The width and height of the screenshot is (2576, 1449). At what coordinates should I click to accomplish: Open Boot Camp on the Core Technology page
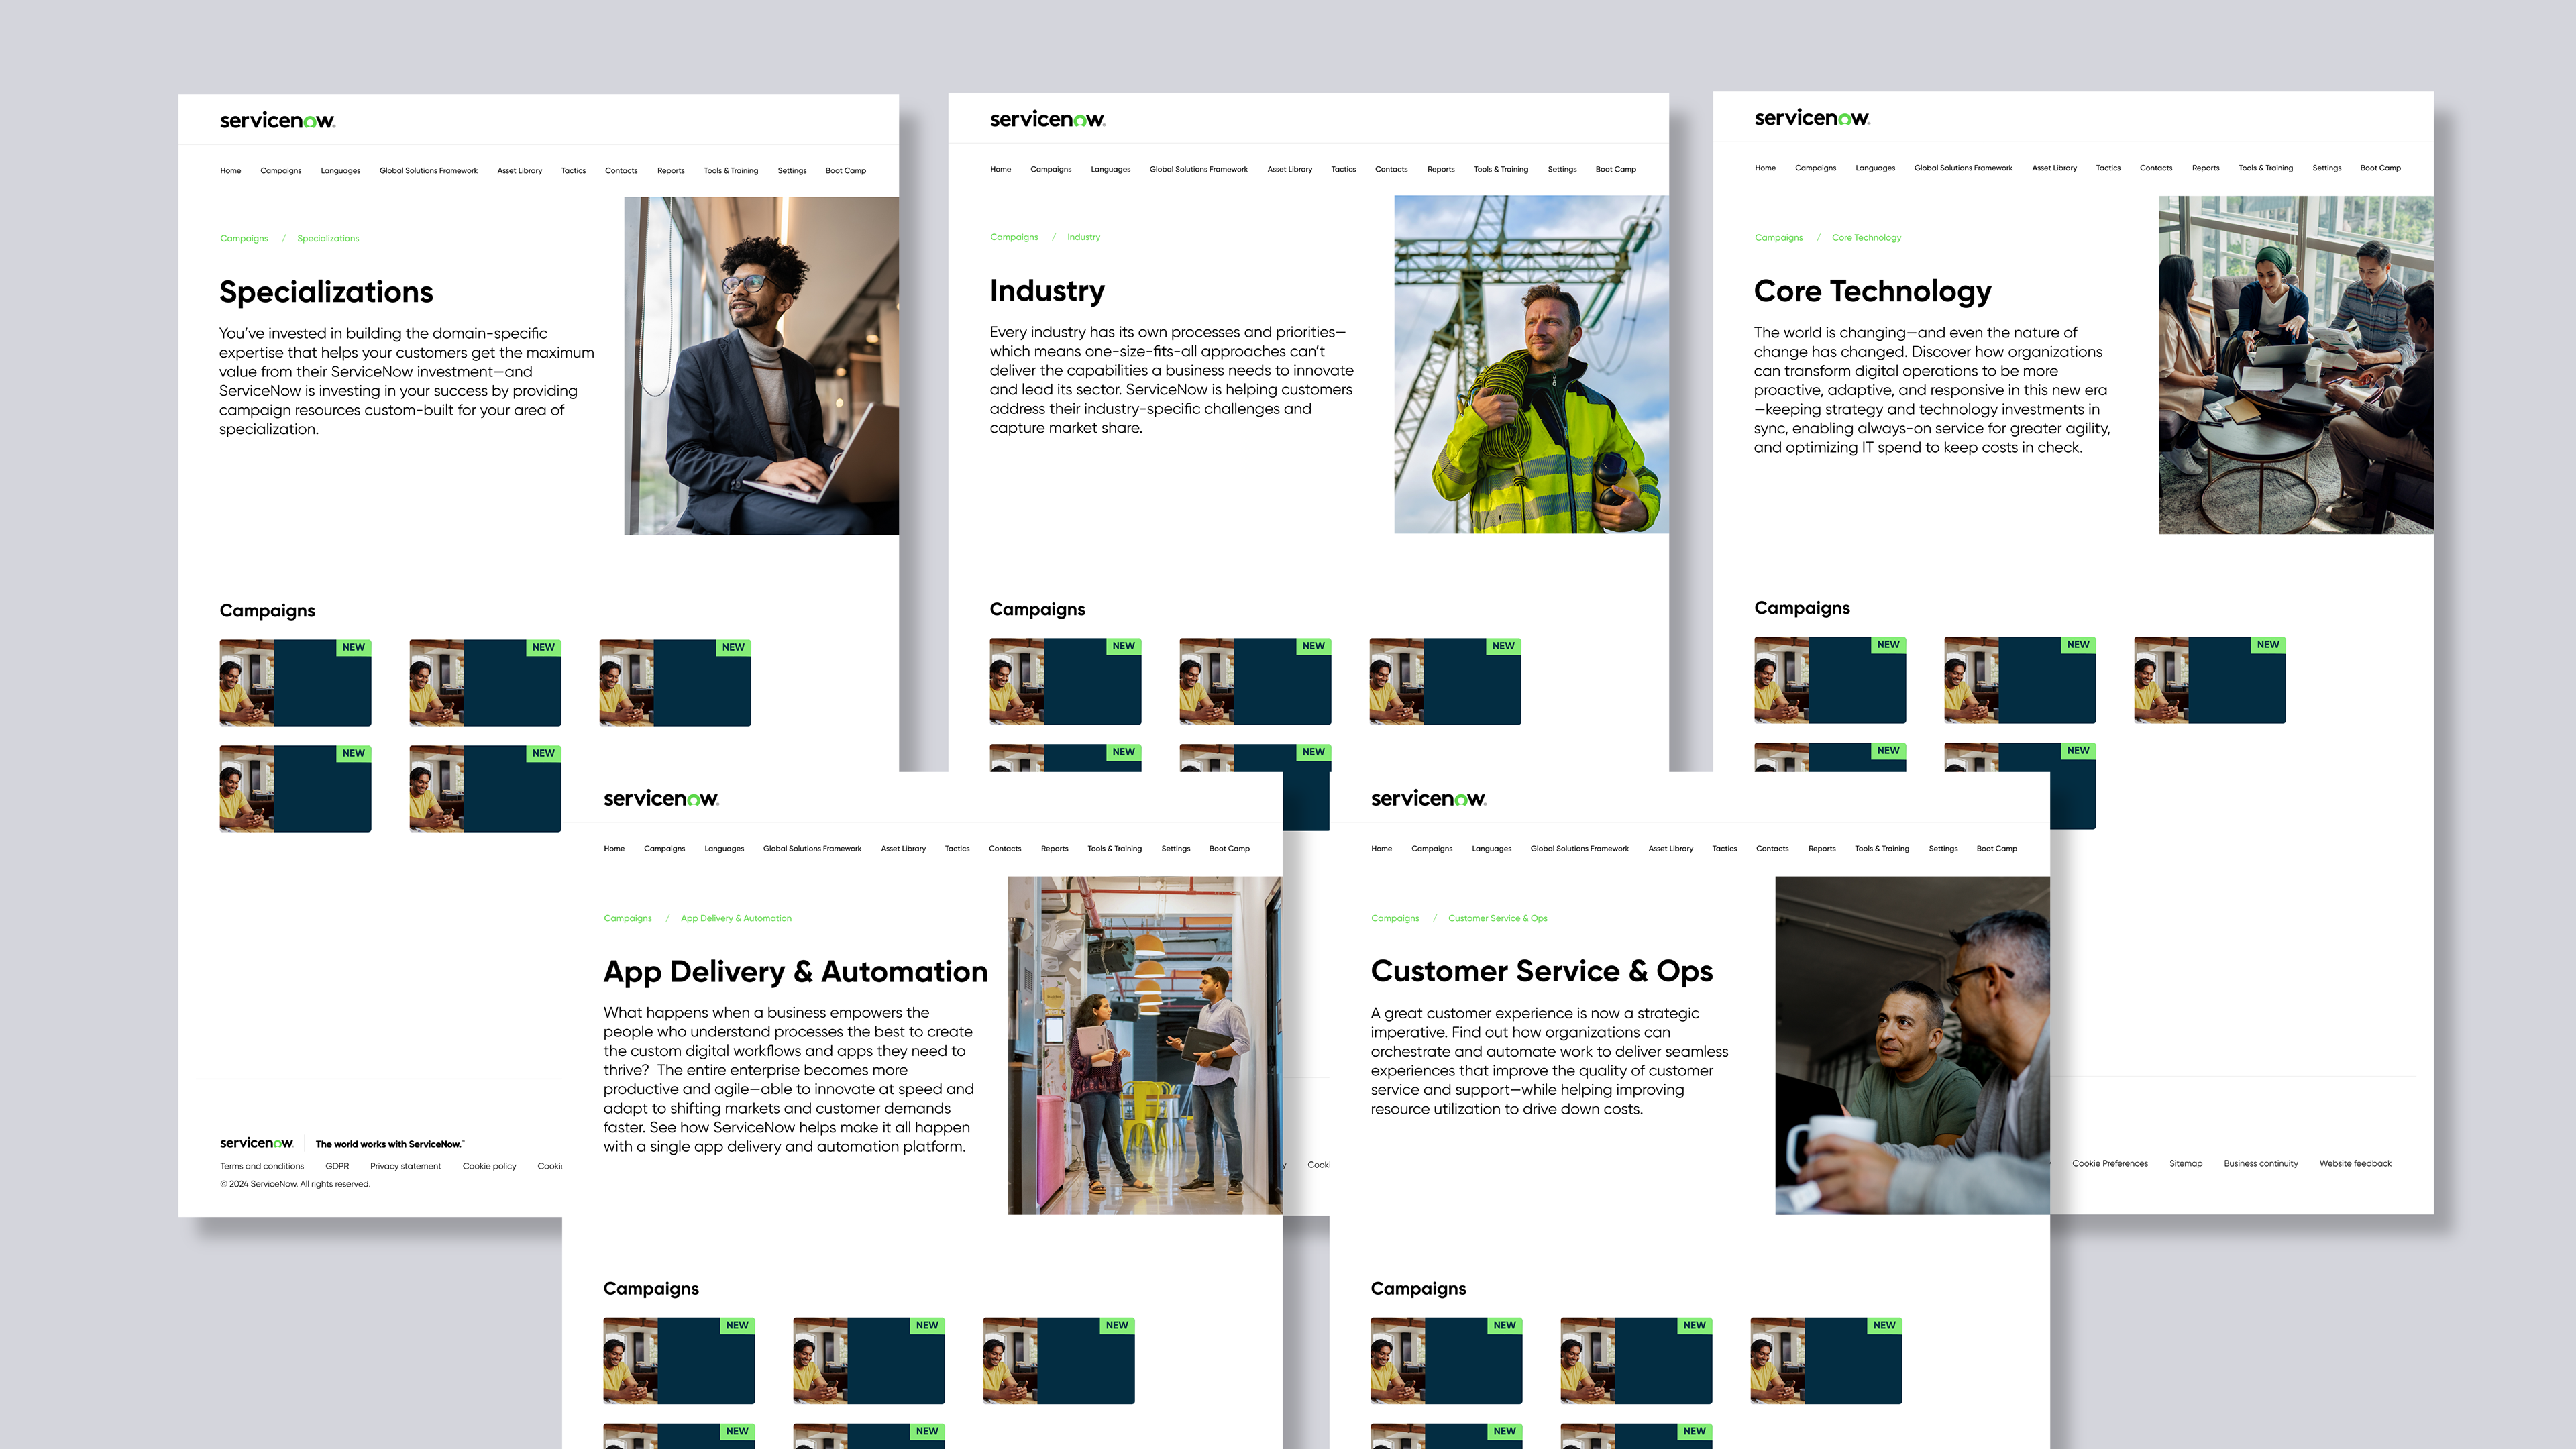pos(2380,168)
